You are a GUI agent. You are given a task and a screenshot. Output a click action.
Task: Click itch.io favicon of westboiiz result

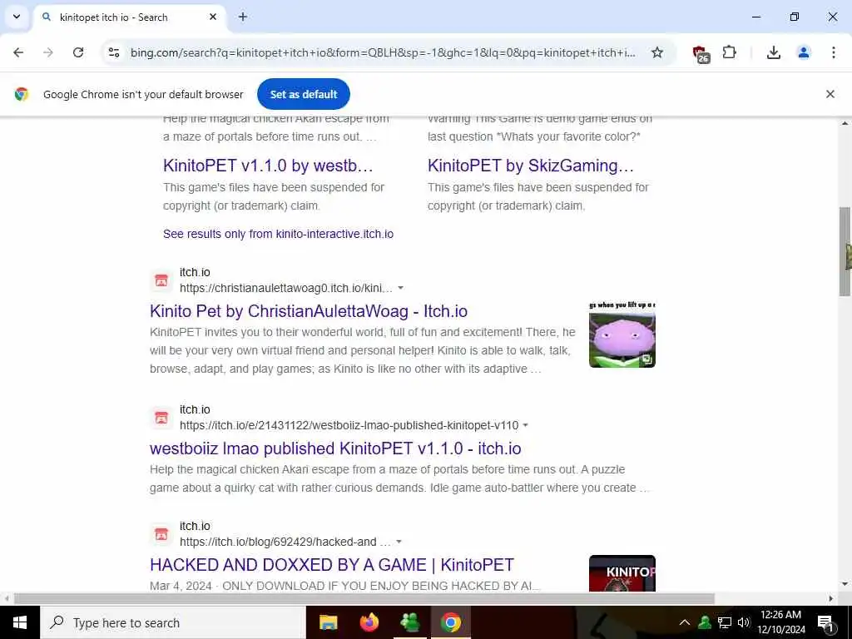click(x=161, y=418)
